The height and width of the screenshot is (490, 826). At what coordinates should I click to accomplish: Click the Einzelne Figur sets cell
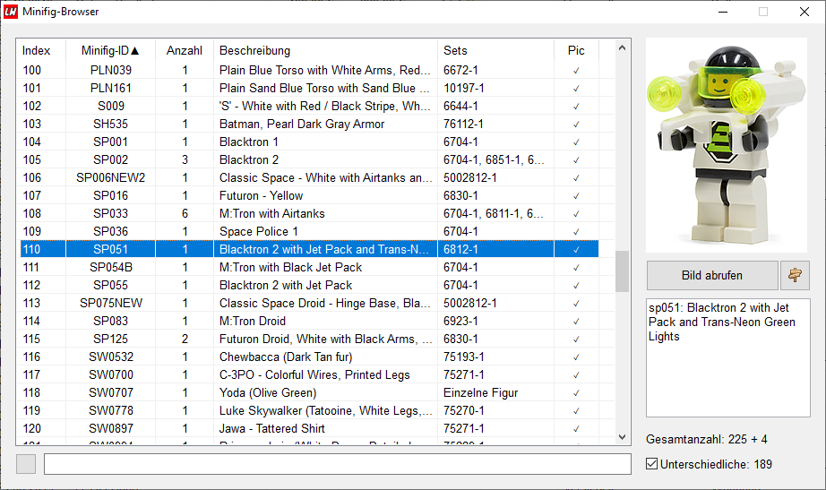click(x=480, y=392)
